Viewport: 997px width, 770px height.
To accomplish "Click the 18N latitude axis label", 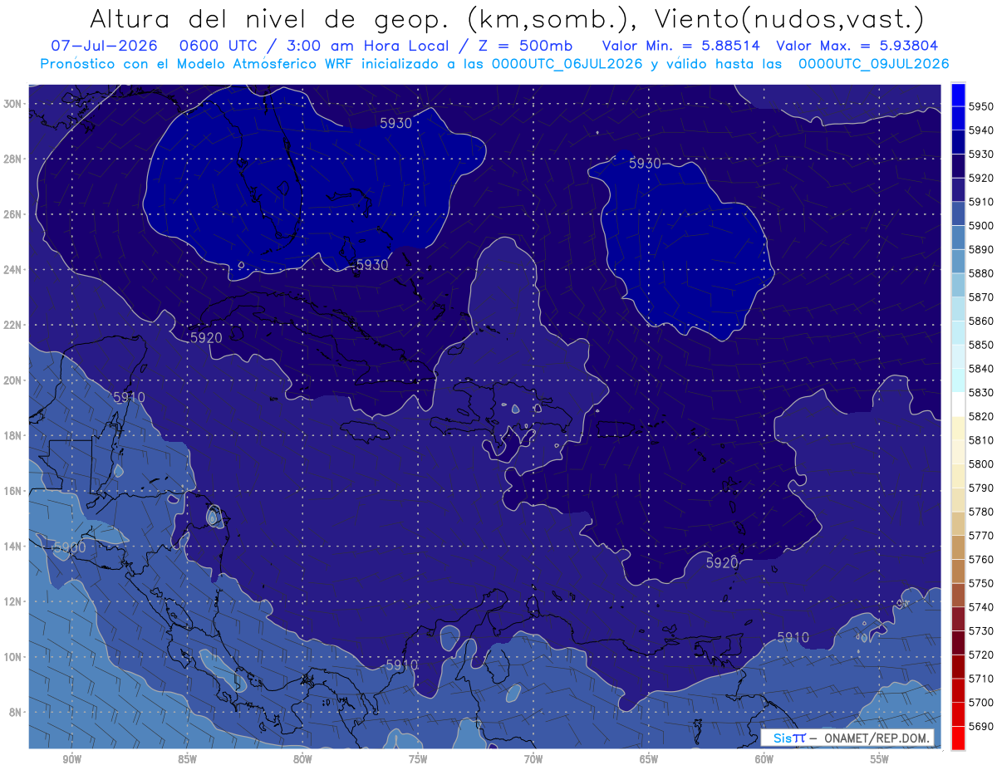I will [12, 436].
